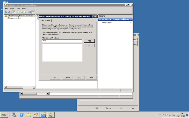Viewport: 189px width, 118px height.
Task: Launch PowerShell from the taskbar
Action: (x=22, y=115)
